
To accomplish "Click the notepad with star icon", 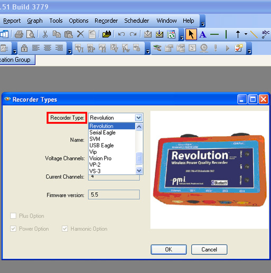I will click(x=239, y=48).
